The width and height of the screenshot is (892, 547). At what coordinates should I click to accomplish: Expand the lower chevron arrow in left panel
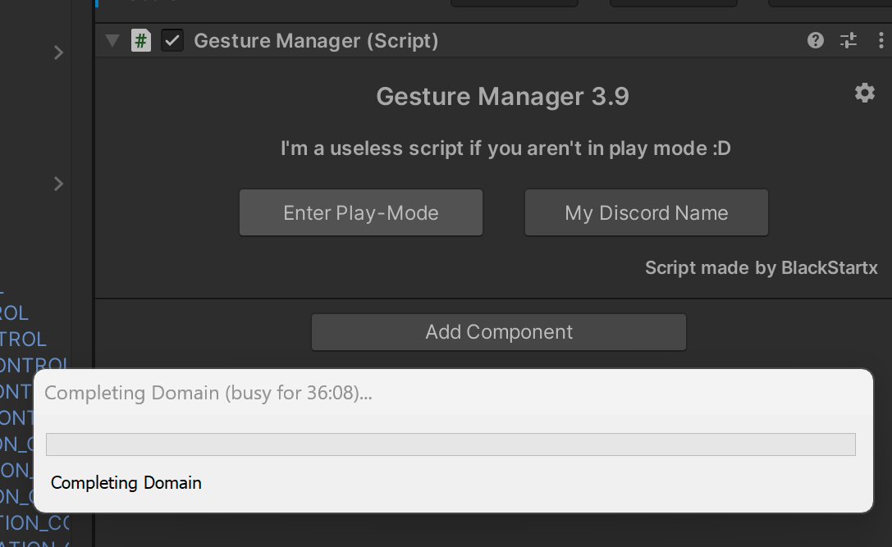coord(58,184)
